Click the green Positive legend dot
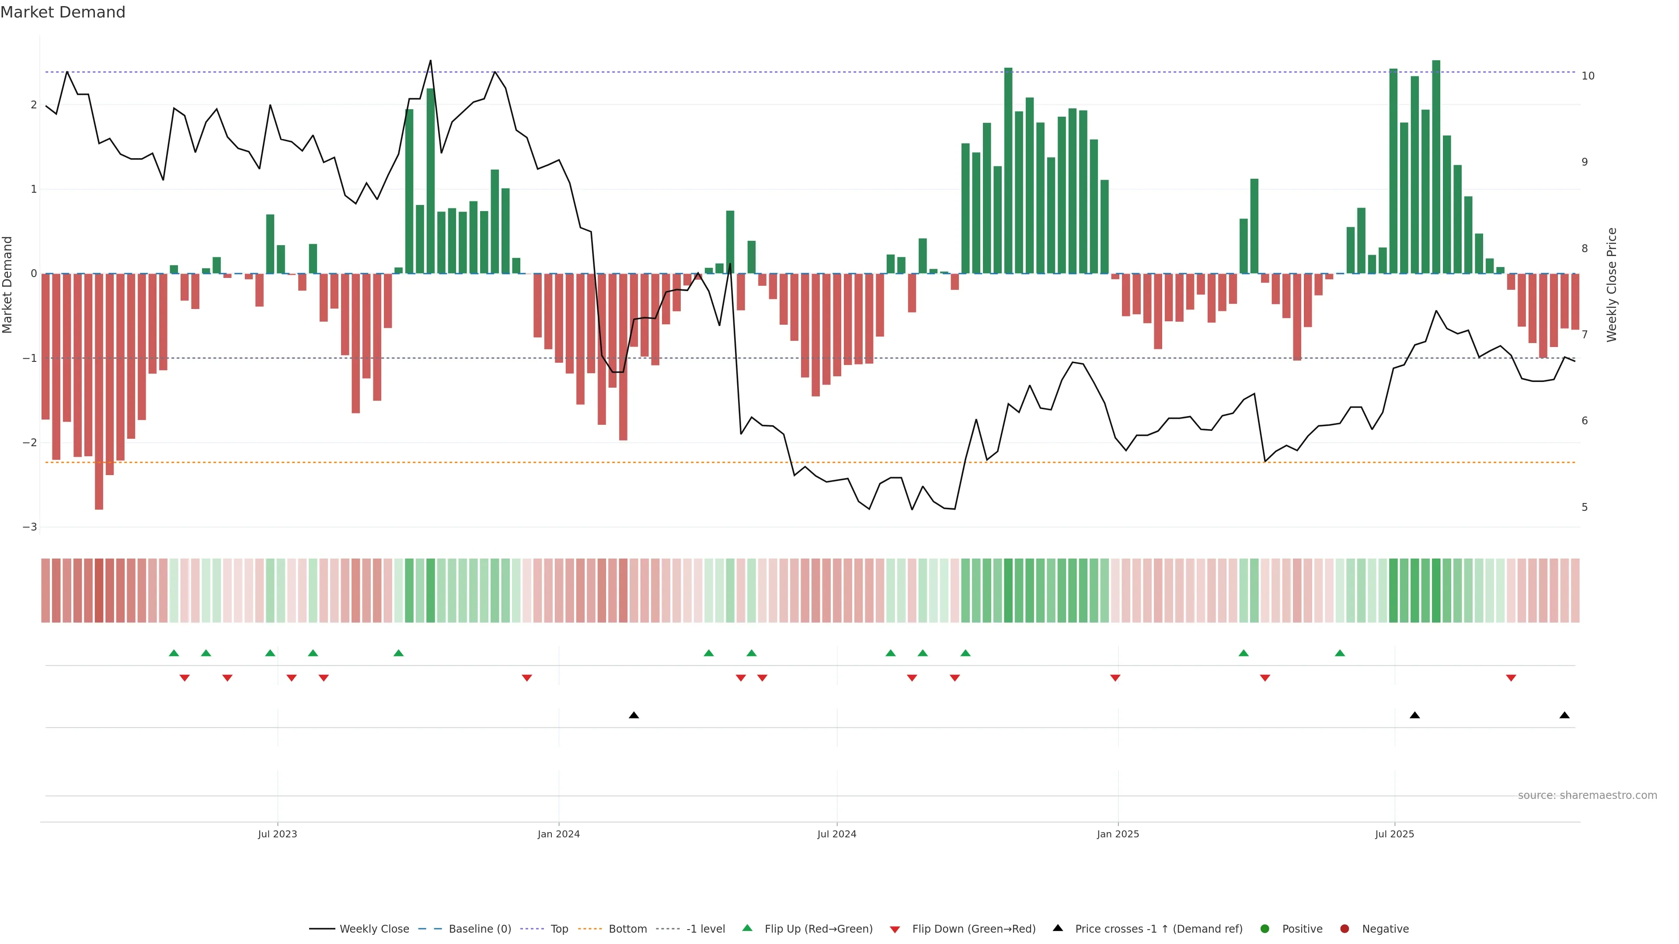 tap(1265, 929)
